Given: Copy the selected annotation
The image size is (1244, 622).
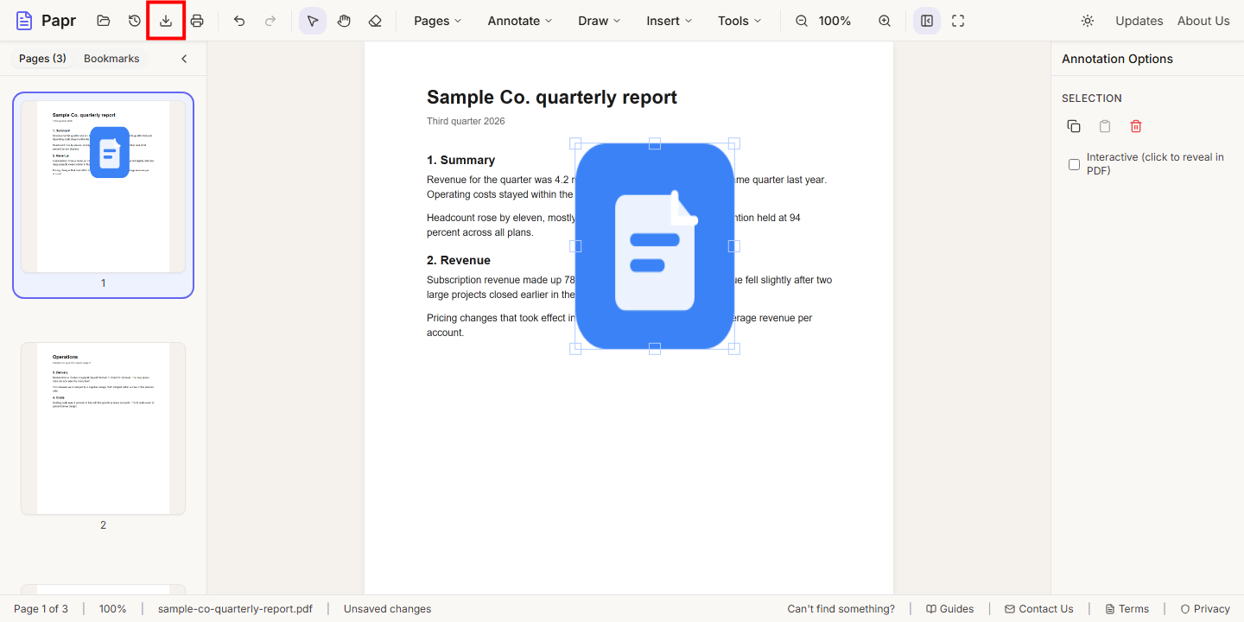Looking at the screenshot, I should coord(1074,126).
